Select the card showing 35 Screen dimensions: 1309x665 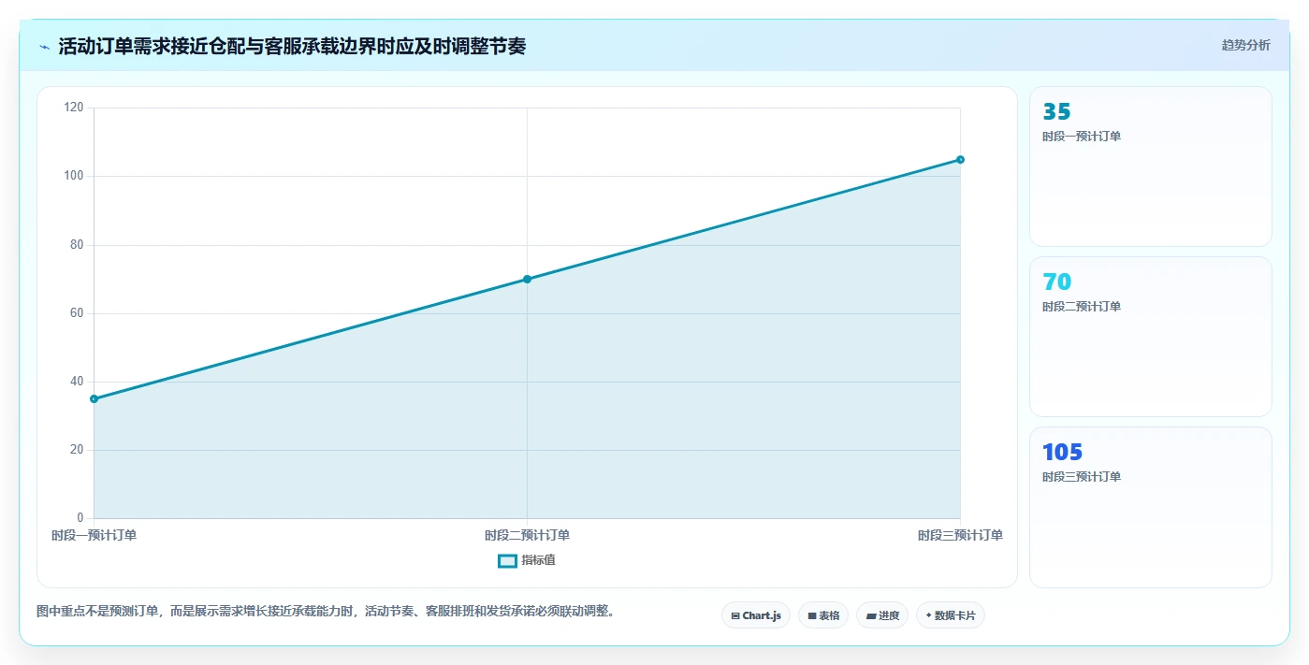pyautogui.click(x=1151, y=166)
